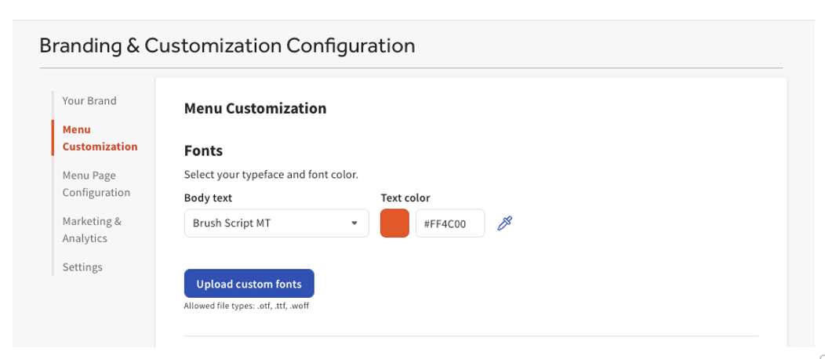
Task: Open the orange text color swatch
Action: coord(394,223)
